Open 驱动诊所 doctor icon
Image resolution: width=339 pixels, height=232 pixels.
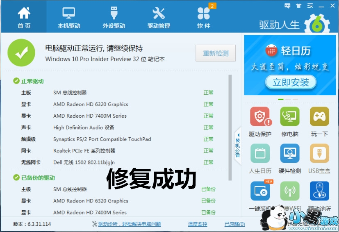click(319, 191)
